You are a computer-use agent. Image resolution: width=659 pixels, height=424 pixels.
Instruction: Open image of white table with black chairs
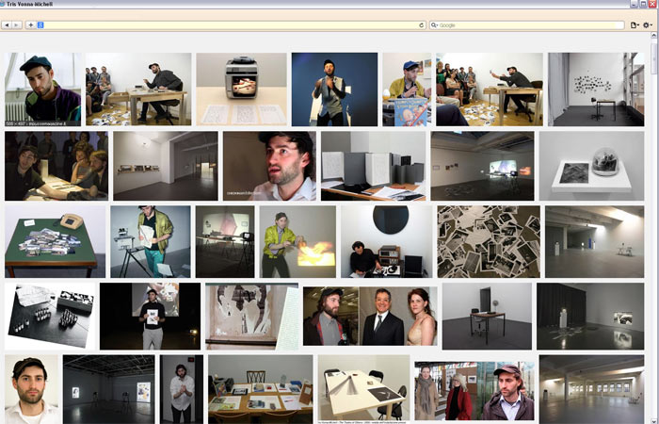click(x=363, y=389)
